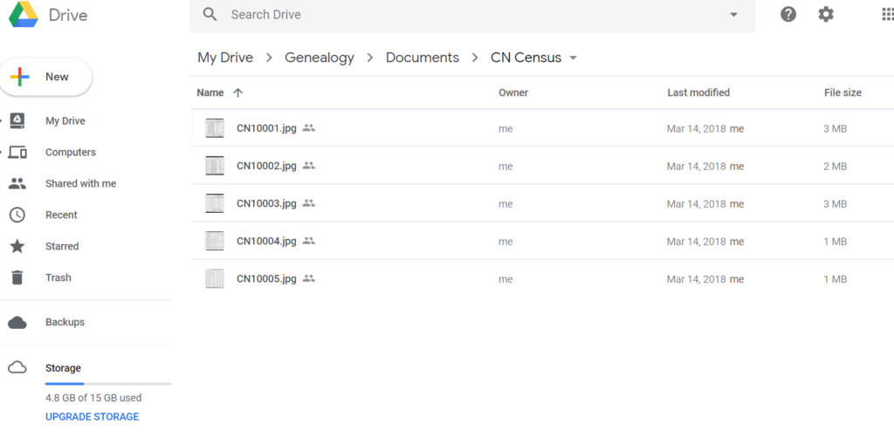Open the Trash in the sidebar

[58, 277]
